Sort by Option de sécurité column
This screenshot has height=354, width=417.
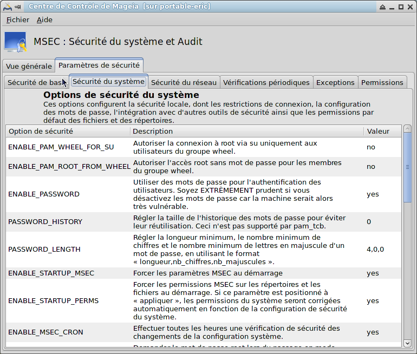pyautogui.click(x=68, y=132)
